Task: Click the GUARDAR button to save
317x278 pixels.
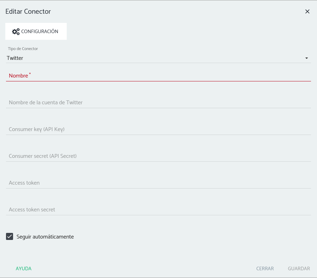Action: [299, 268]
